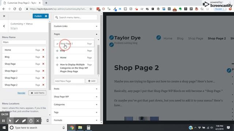234x131 pixels.
Task: Expand the Custom Links section
Action: click(76, 26)
